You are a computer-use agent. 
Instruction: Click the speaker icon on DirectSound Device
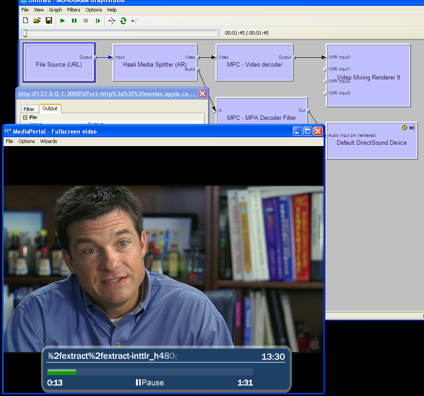pos(412,128)
